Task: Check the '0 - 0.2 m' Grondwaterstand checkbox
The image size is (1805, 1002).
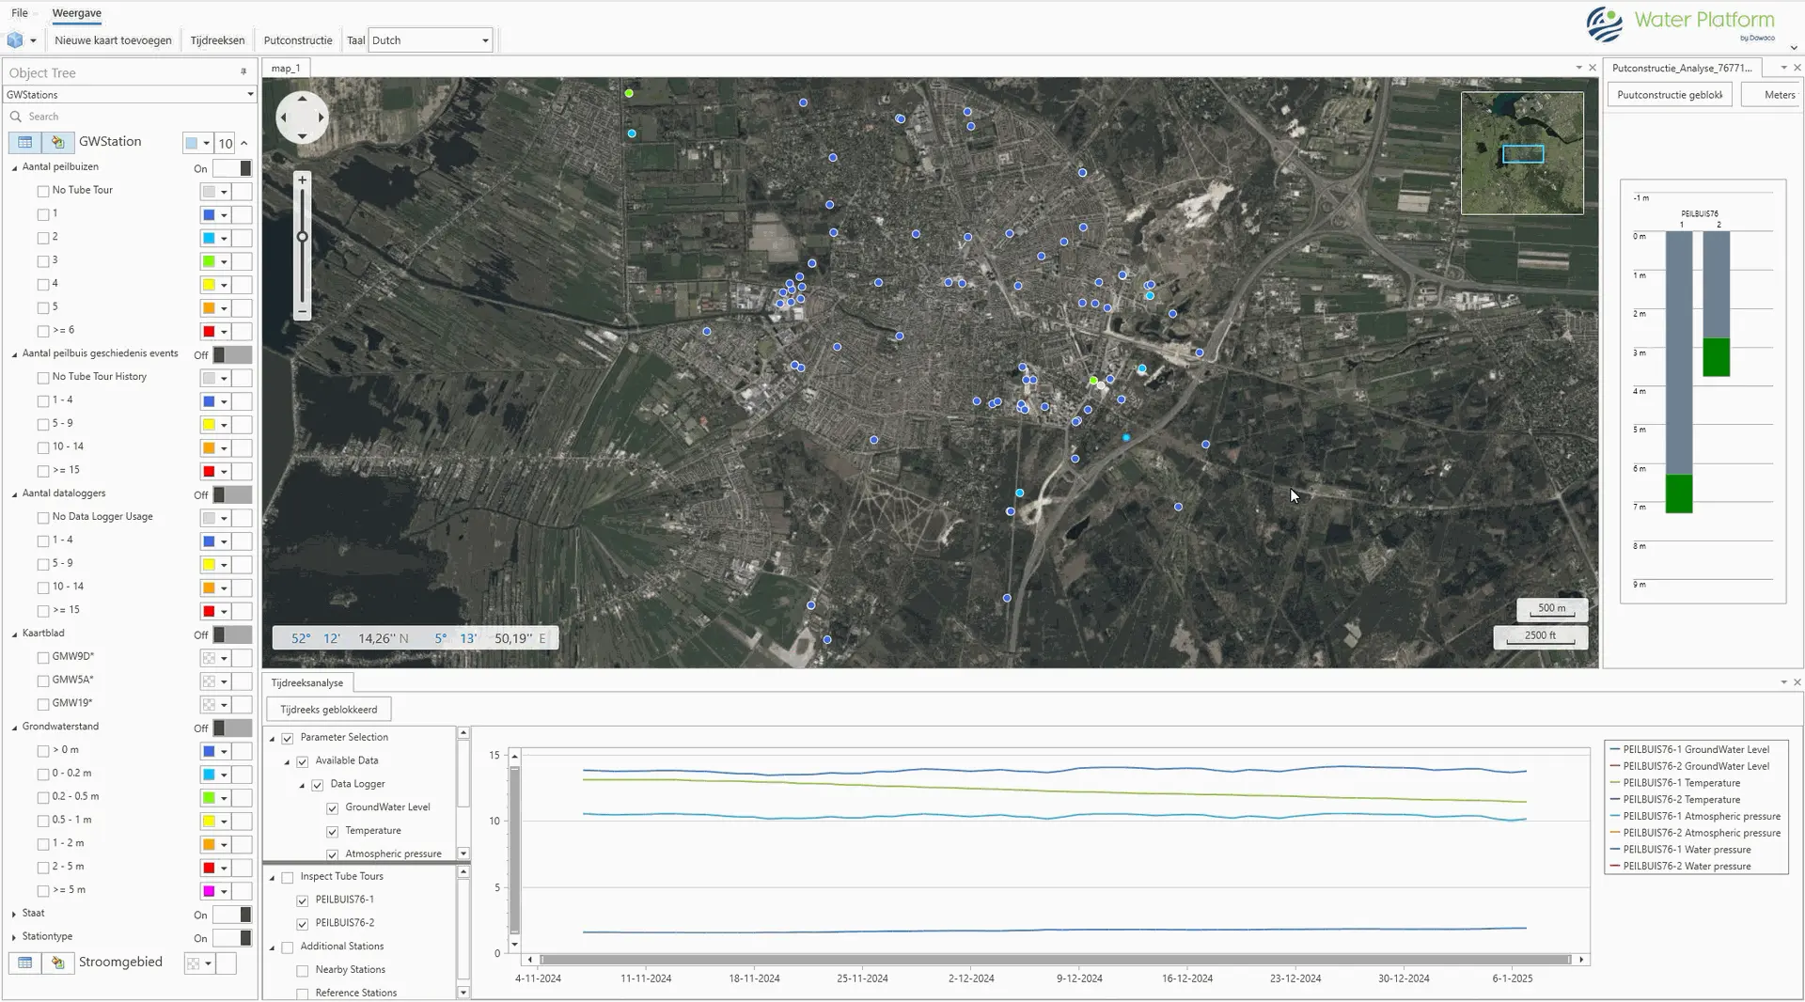Action: pos(42,774)
